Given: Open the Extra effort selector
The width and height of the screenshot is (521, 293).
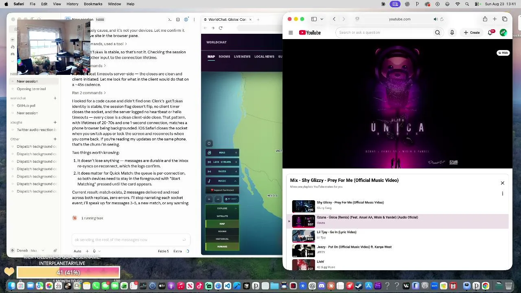Looking at the screenshot, I should (177, 251).
